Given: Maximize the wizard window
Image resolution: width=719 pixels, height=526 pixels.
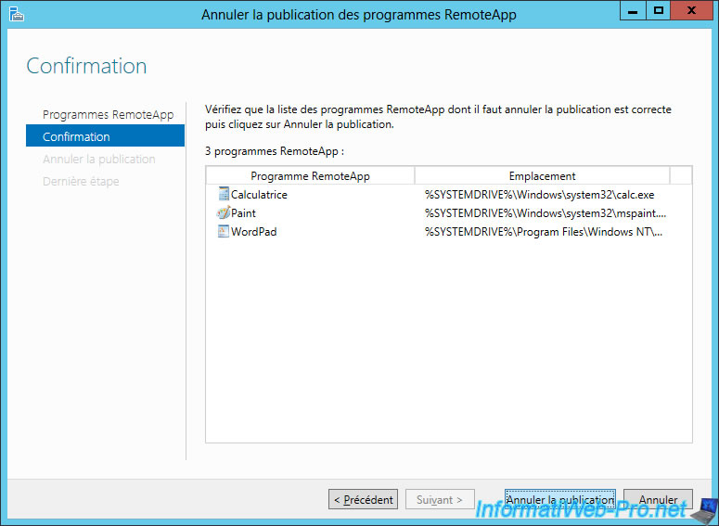Looking at the screenshot, I should click(659, 10).
